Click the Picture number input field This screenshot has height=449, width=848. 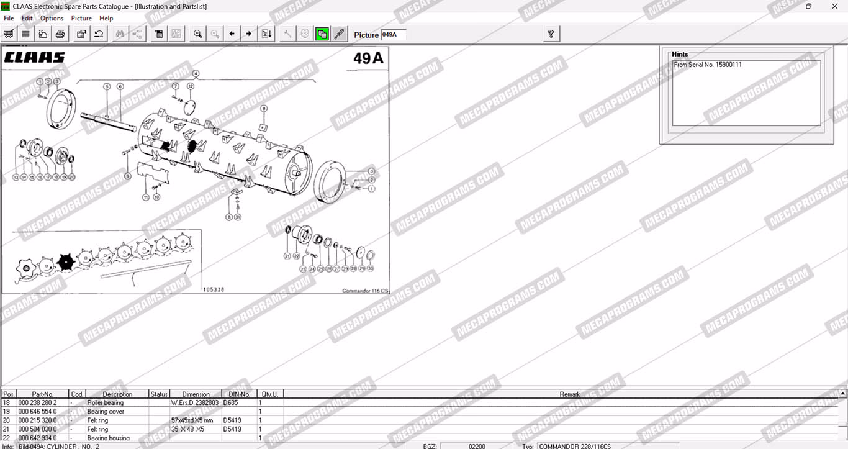pos(393,35)
